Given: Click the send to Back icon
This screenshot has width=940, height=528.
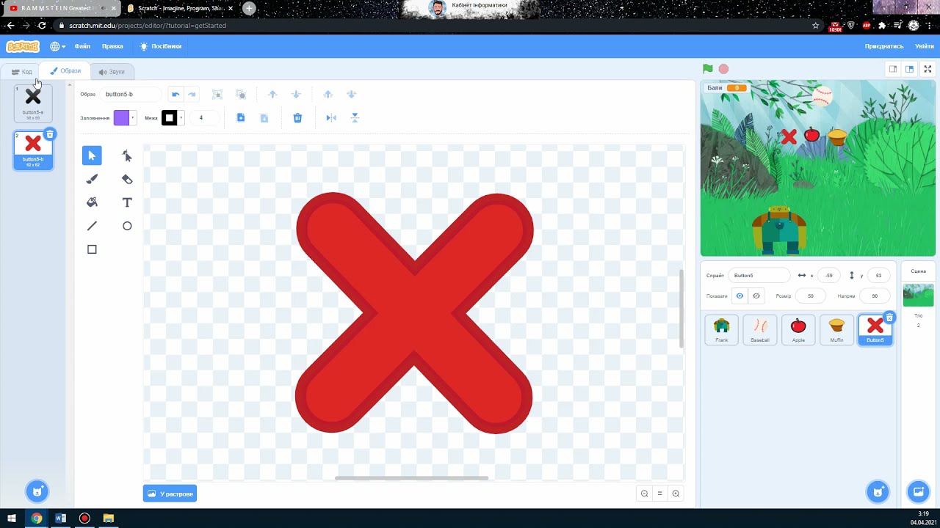Looking at the screenshot, I should (x=351, y=95).
